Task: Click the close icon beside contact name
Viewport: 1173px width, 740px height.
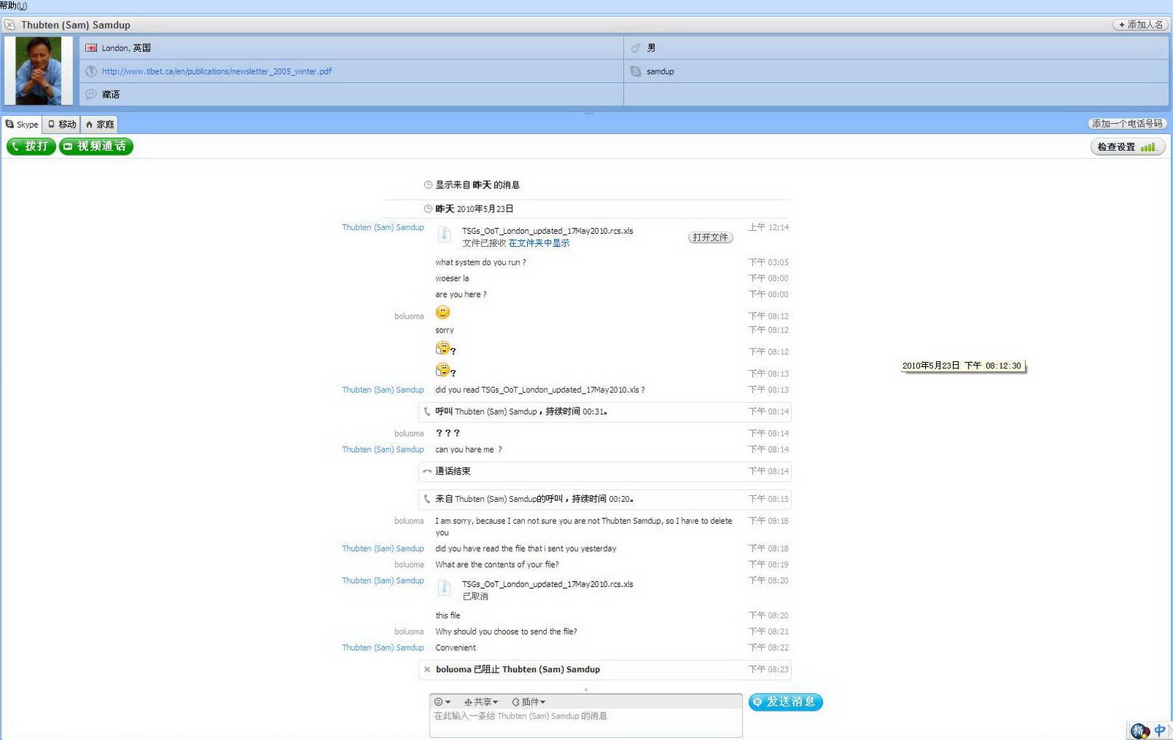Action: pyautogui.click(x=10, y=25)
